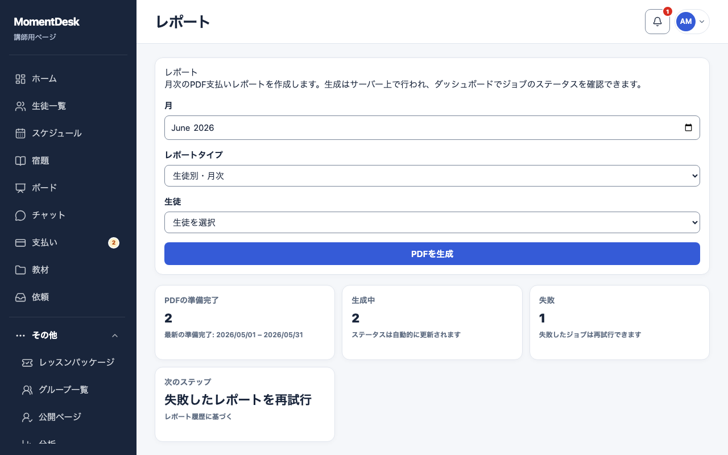
Task: Click the PDFの準備完了 status card
Action: (245, 322)
